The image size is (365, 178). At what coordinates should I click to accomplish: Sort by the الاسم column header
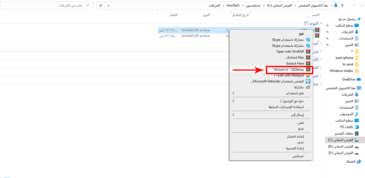point(316,15)
